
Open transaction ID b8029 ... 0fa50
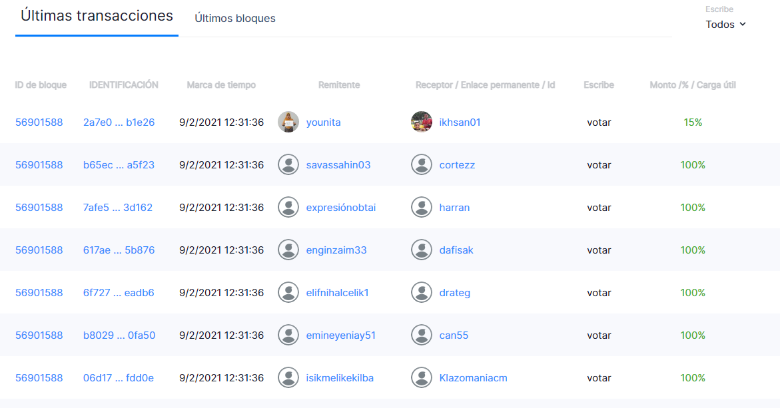(x=119, y=335)
